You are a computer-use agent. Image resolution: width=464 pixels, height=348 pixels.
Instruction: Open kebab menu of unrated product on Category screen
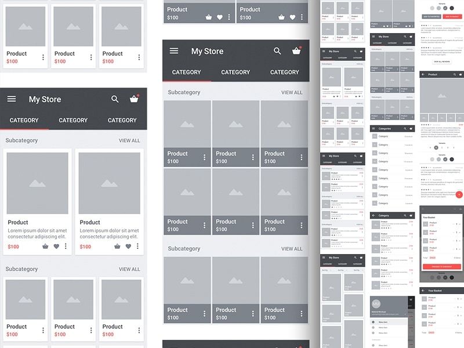point(412,286)
